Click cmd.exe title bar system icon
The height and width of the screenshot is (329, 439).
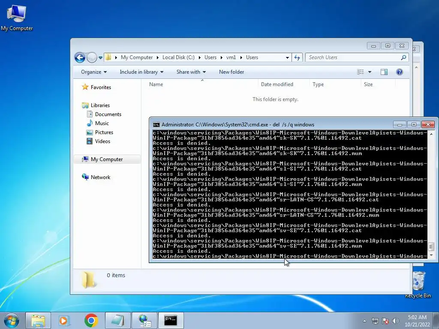tap(156, 125)
